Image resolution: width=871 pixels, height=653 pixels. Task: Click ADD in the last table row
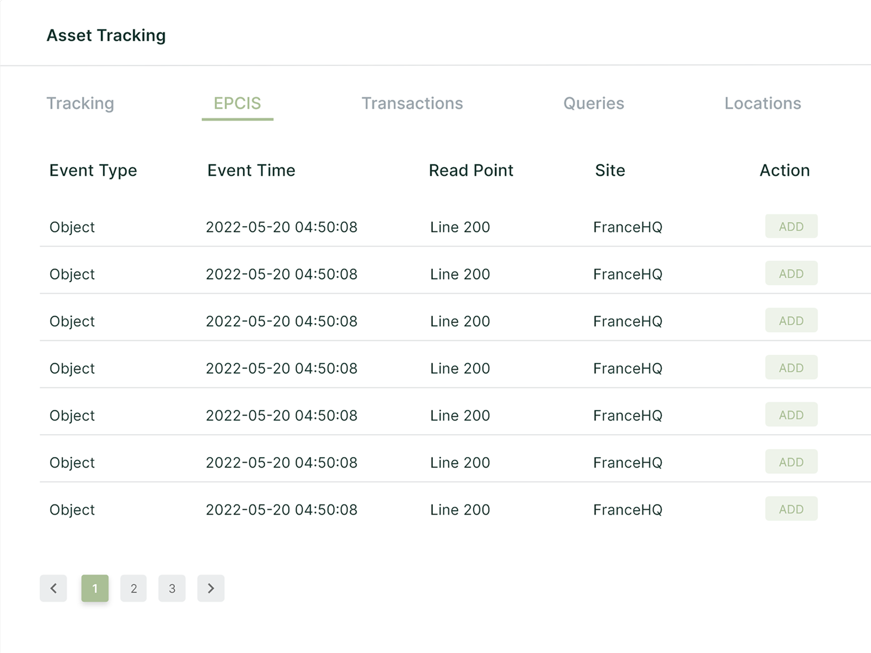791,509
